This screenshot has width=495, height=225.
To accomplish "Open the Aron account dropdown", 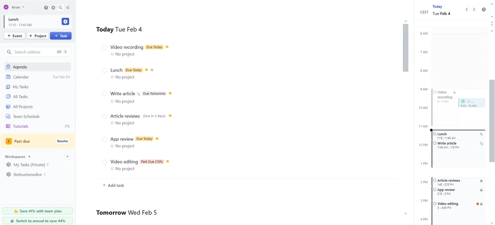I will [x=17, y=7].
